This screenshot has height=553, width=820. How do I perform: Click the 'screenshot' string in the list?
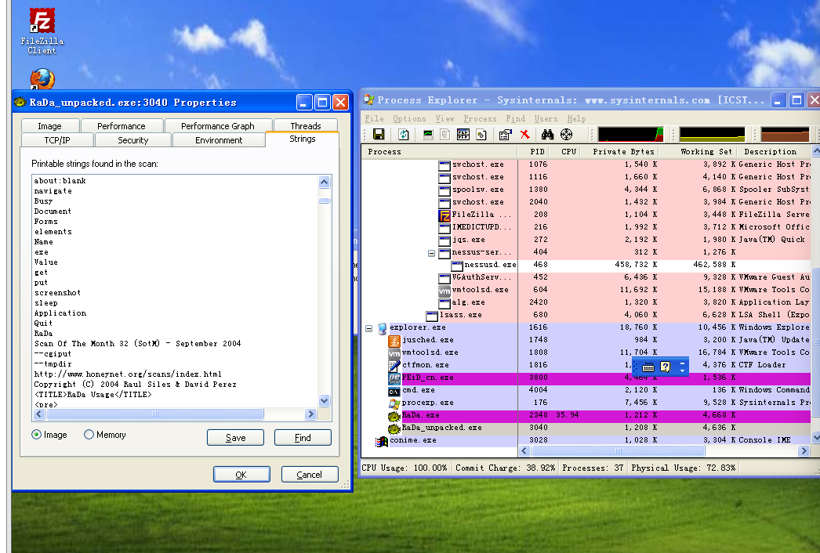[57, 293]
